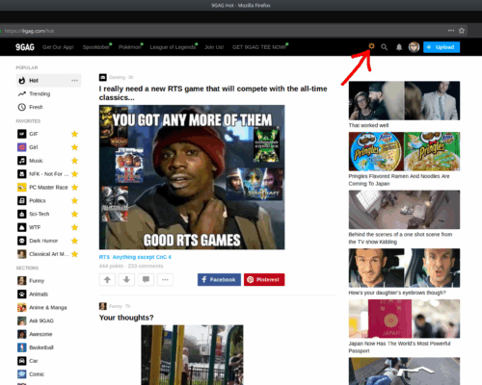Open Japan passport article thumbnail
The width and height of the screenshot is (482, 385).
[404, 319]
